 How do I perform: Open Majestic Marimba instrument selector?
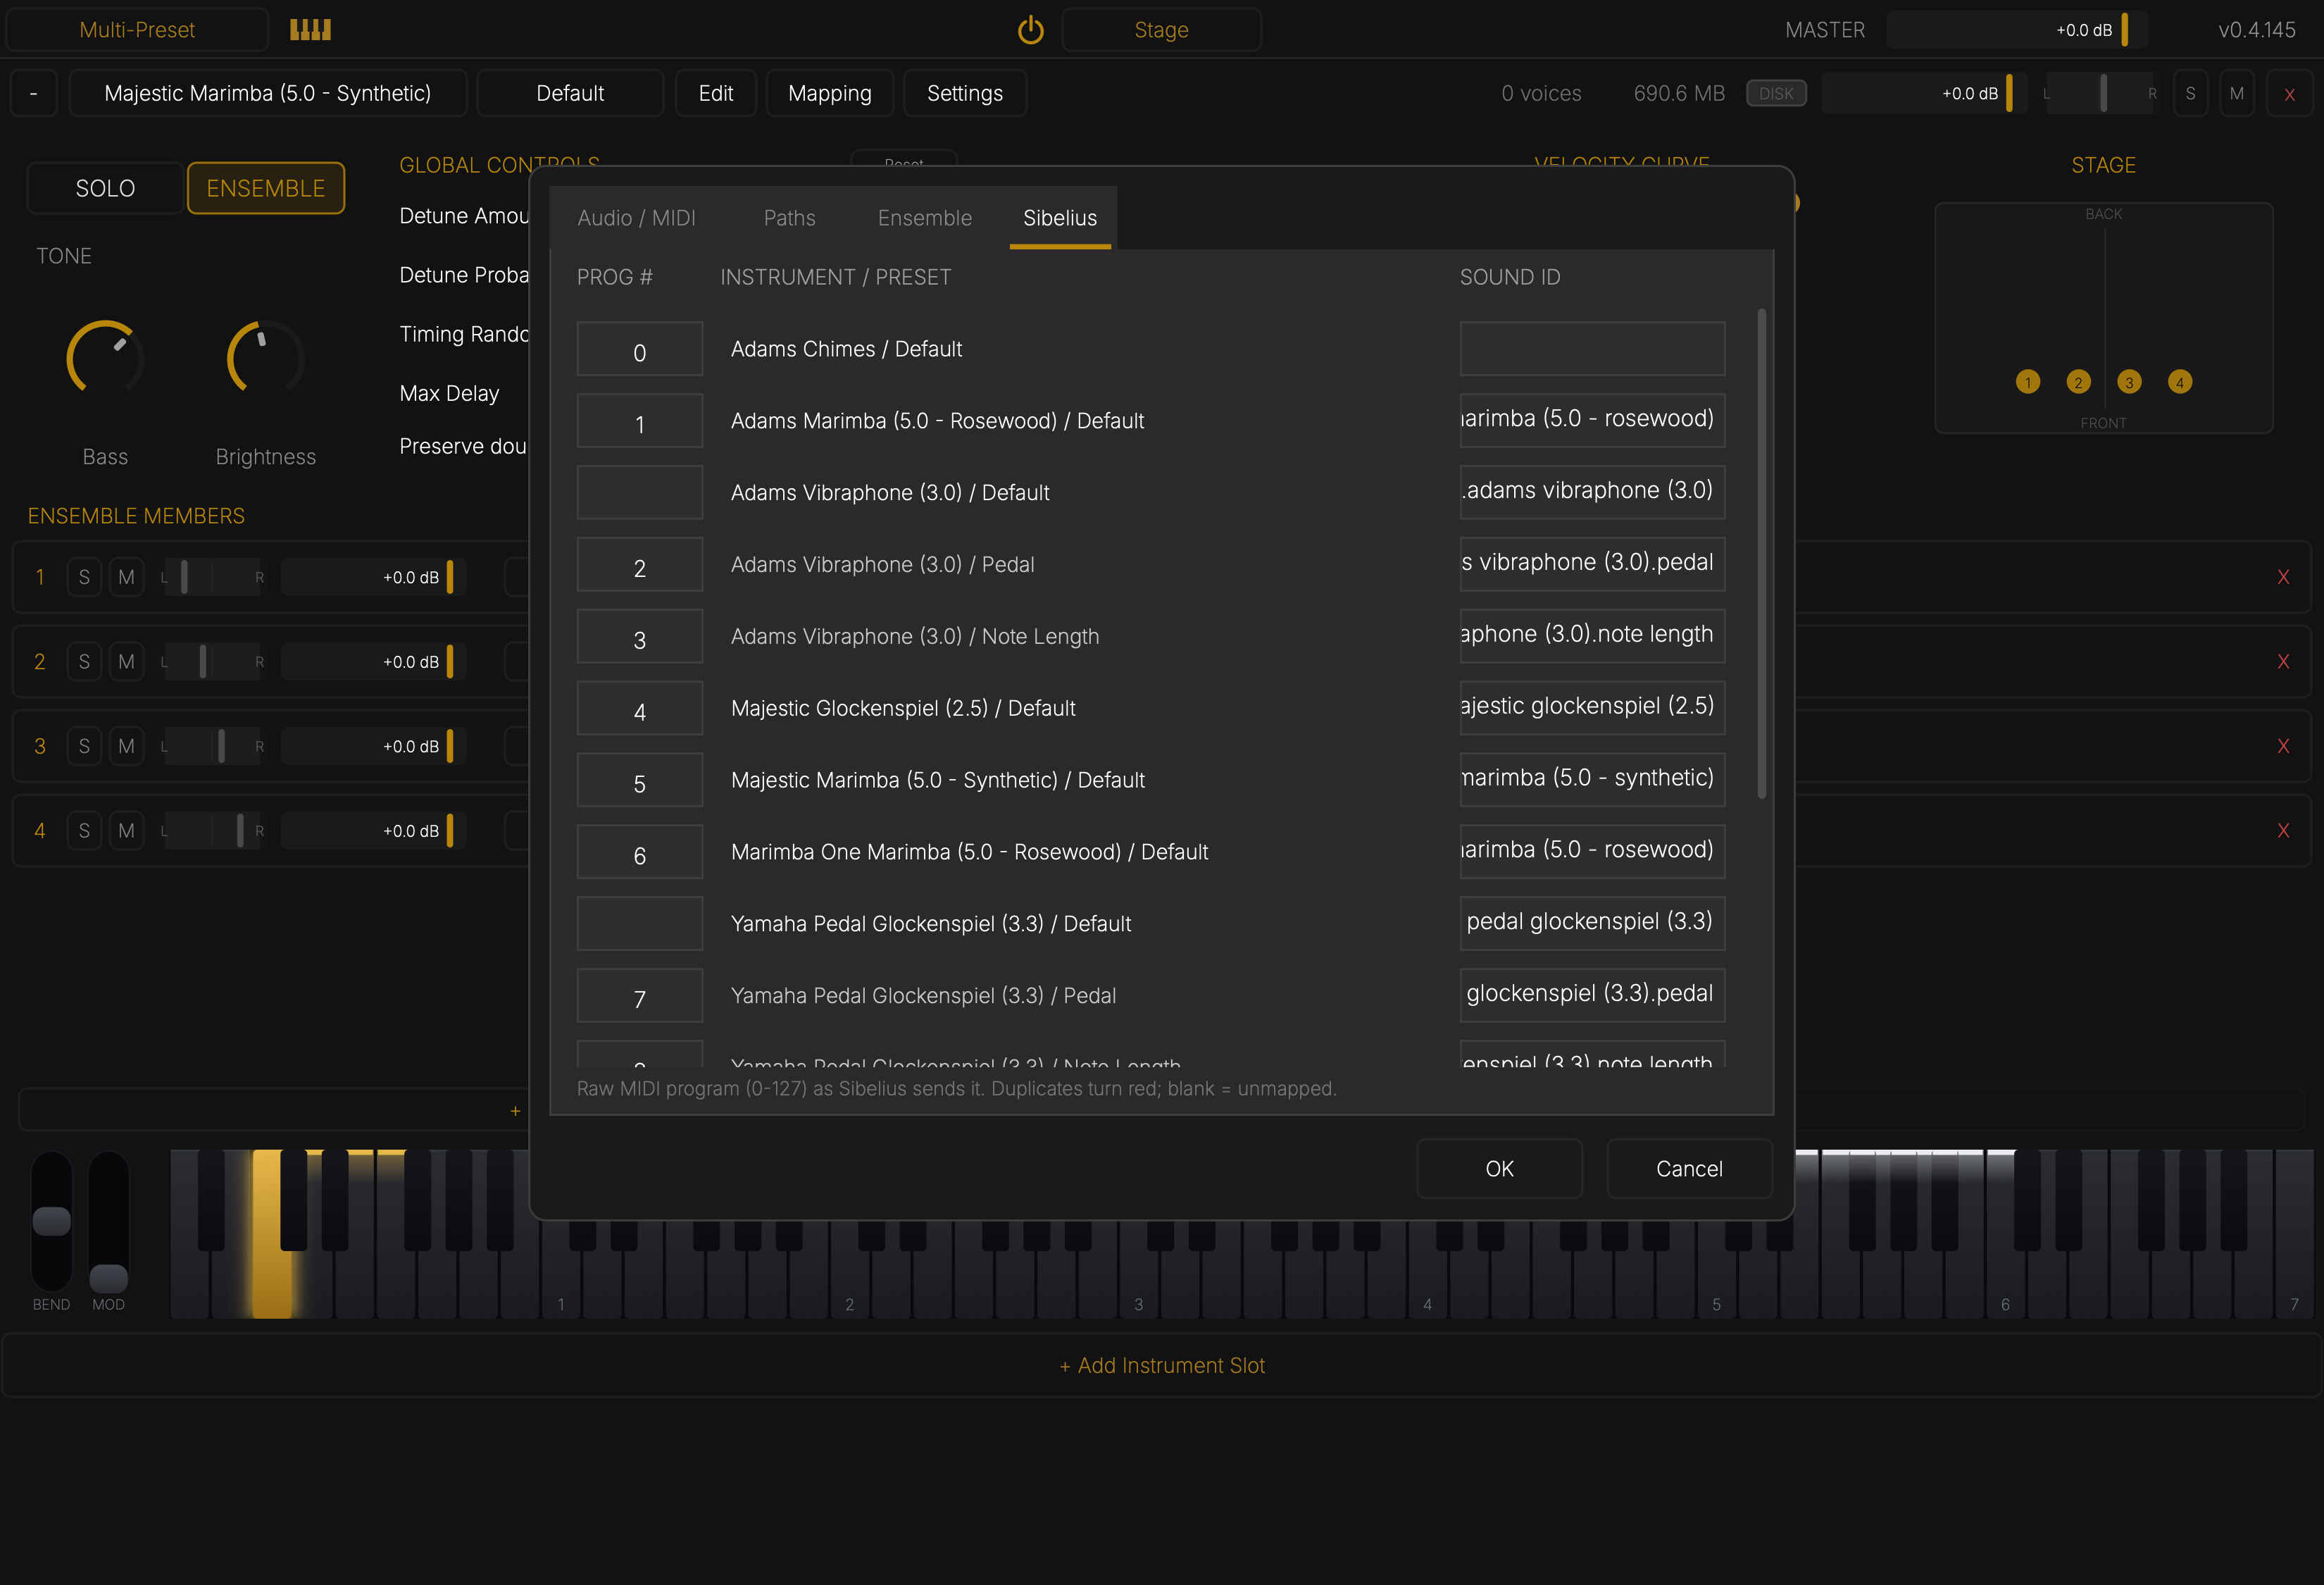click(x=268, y=93)
